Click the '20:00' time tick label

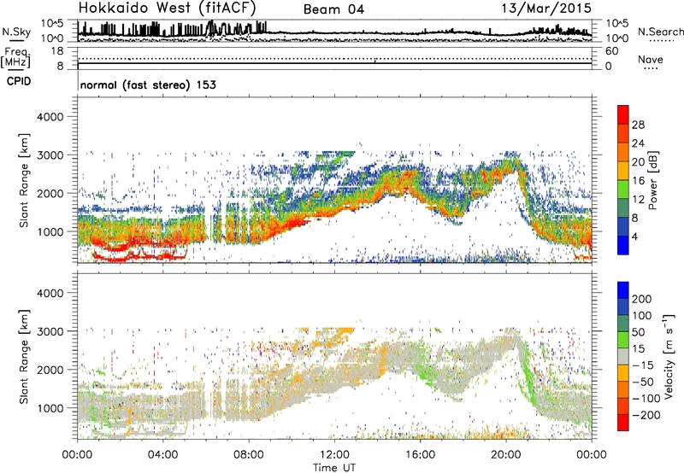506,455
